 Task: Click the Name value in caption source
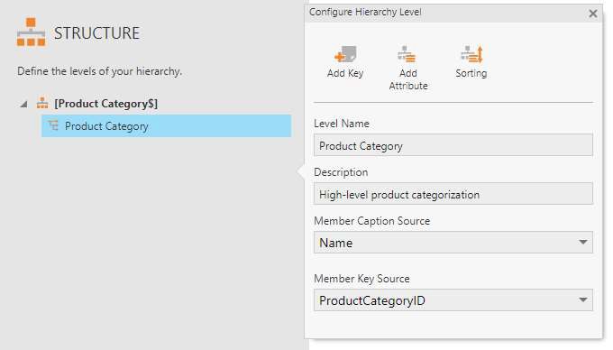[336, 243]
